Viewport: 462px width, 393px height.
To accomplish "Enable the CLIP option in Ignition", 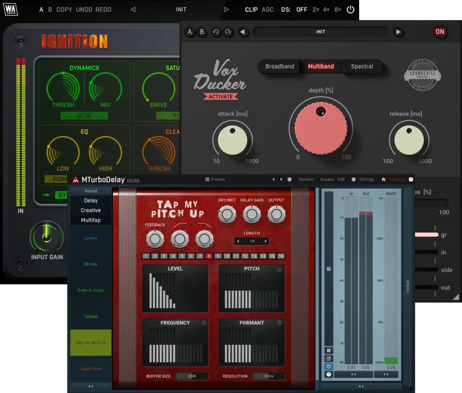I will 251,10.
